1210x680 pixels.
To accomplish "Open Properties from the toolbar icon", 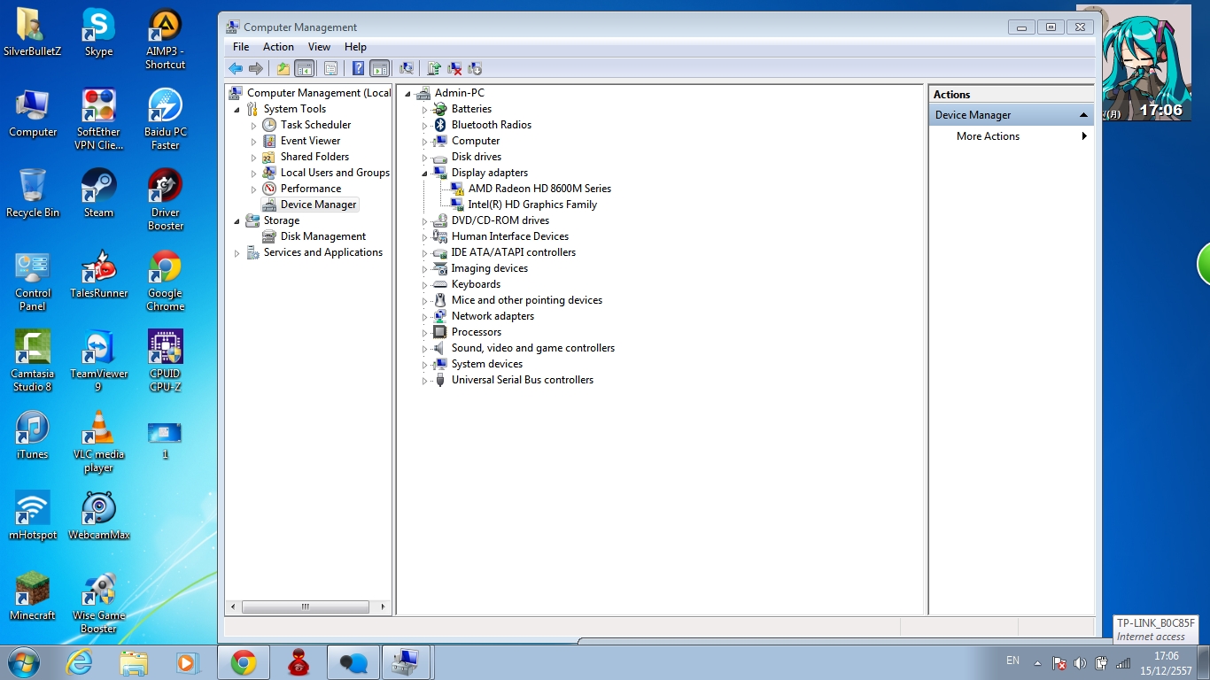I will tap(330, 68).
